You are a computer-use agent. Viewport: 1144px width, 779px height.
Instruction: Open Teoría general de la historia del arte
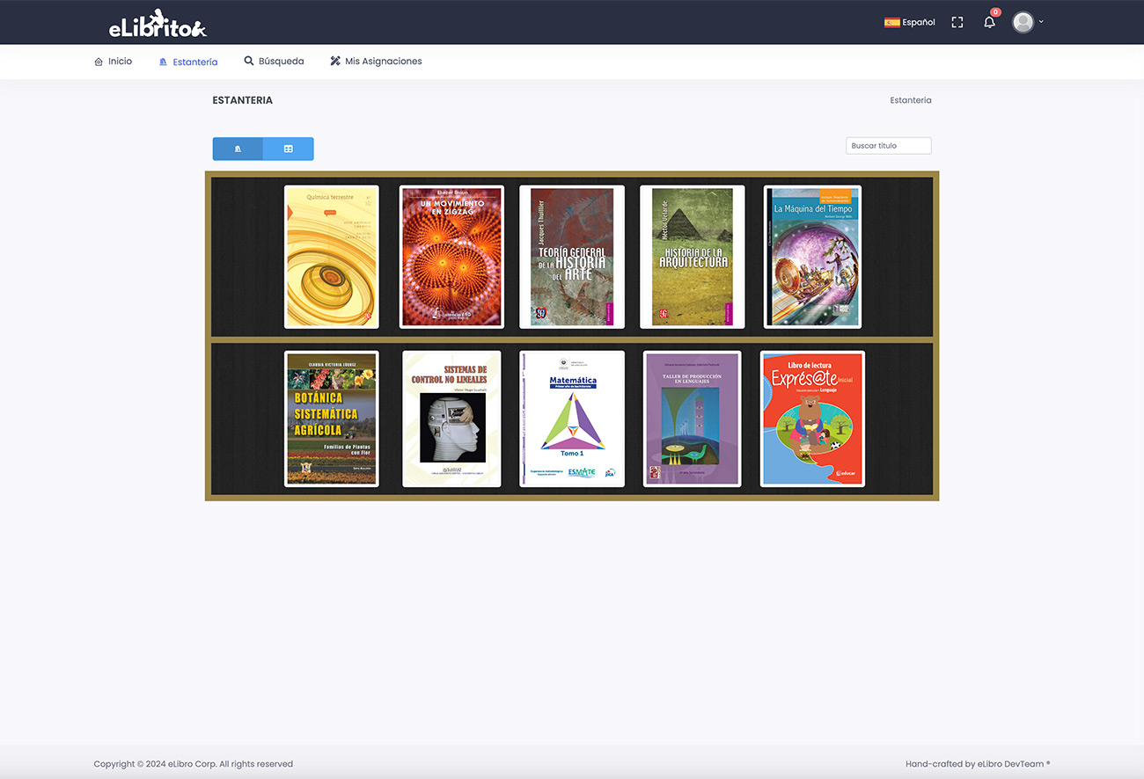coord(572,257)
